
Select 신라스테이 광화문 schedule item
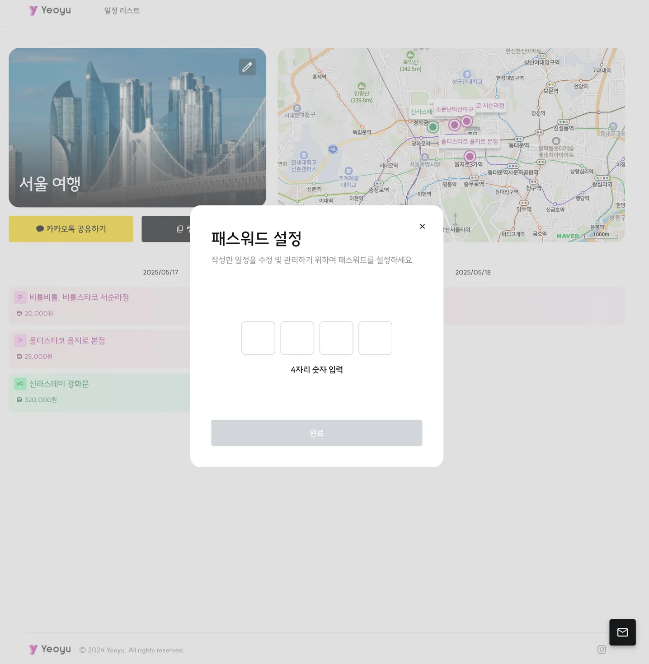click(99, 392)
